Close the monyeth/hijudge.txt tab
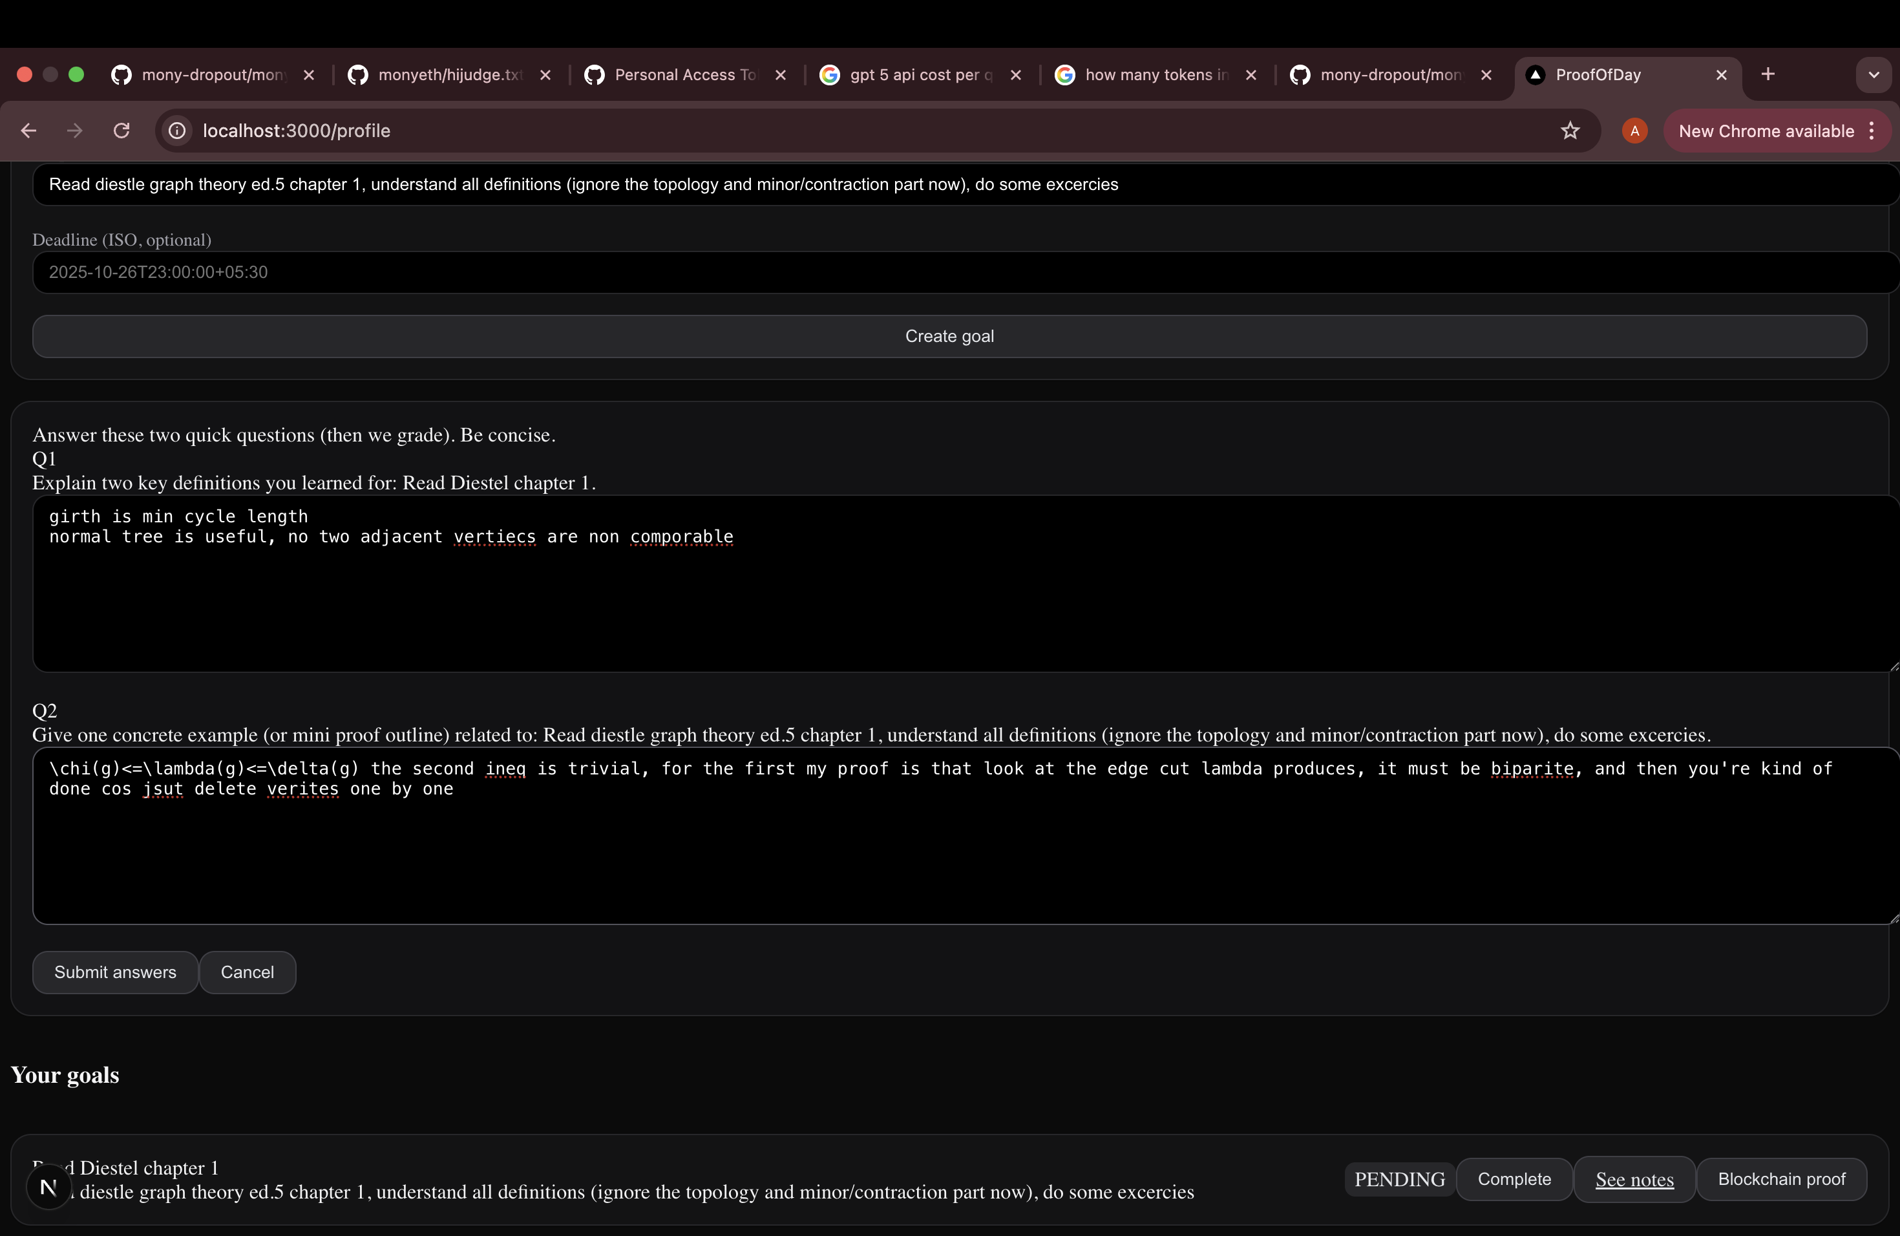This screenshot has height=1236, width=1900. [x=545, y=75]
